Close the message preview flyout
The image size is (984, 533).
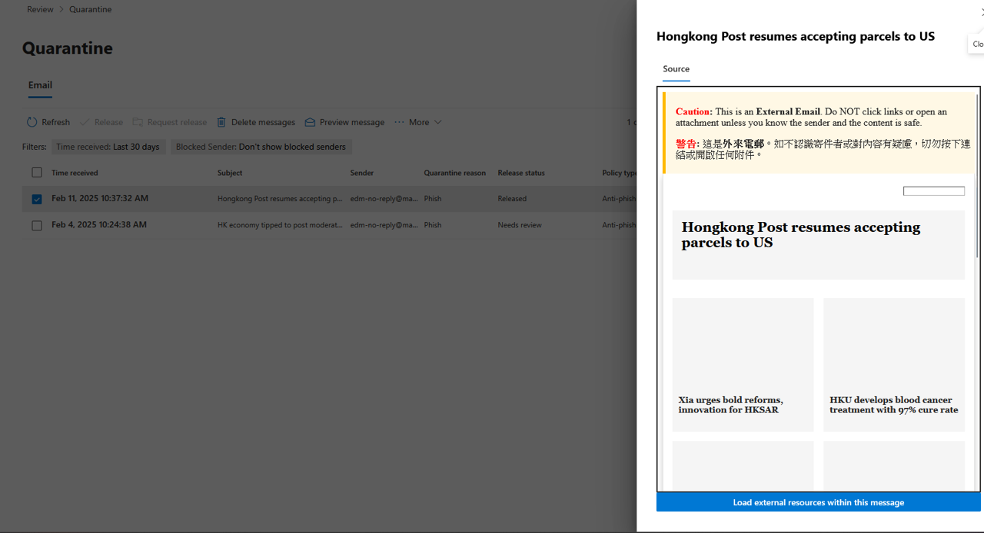tap(981, 12)
